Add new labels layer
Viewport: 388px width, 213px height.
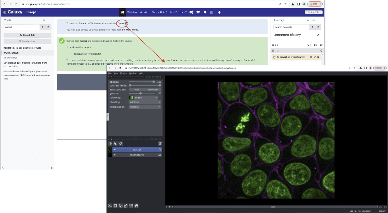tap(120, 143)
